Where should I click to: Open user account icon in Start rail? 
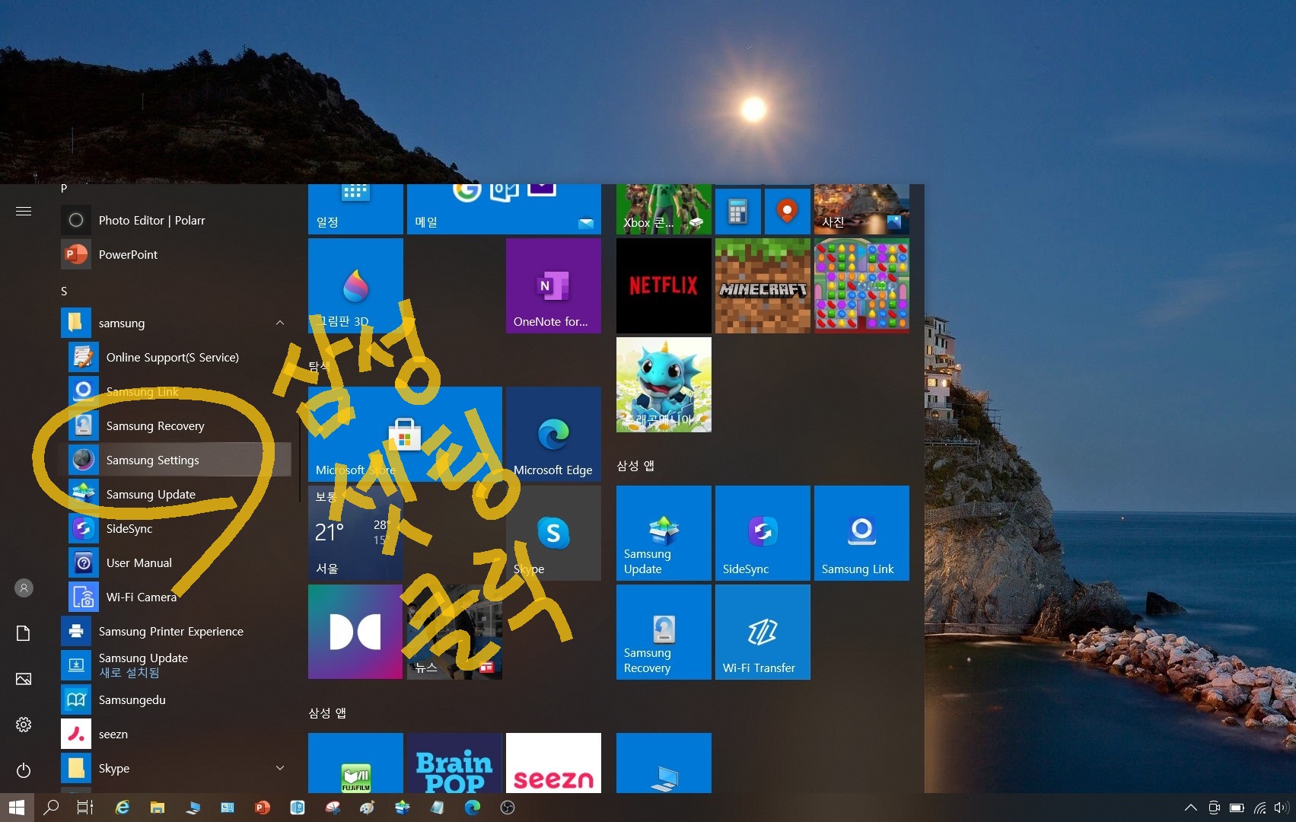pyautogui.click(x=24, y=588)
